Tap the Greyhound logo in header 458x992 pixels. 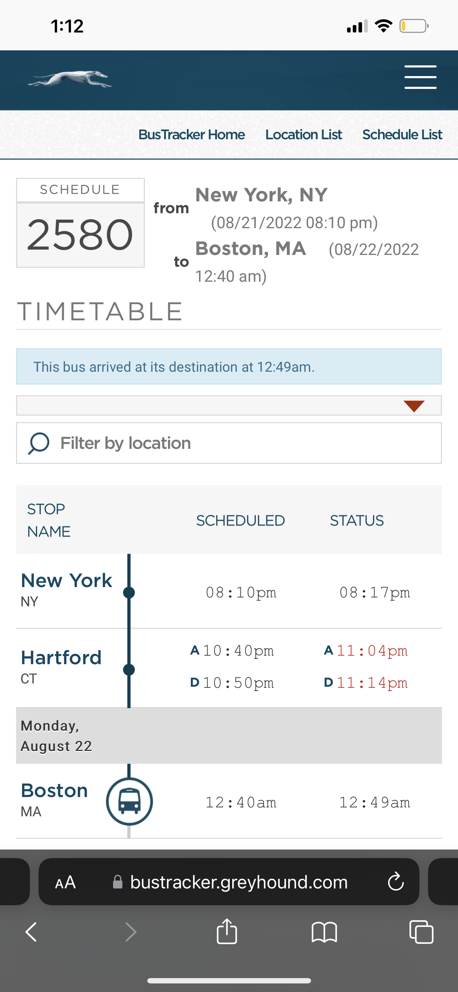tap(70, 80)
